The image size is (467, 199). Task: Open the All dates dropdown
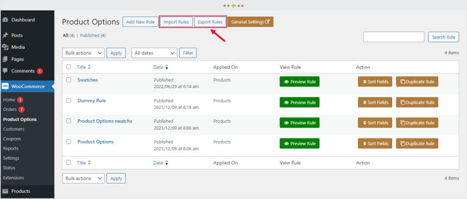[154, 53]
